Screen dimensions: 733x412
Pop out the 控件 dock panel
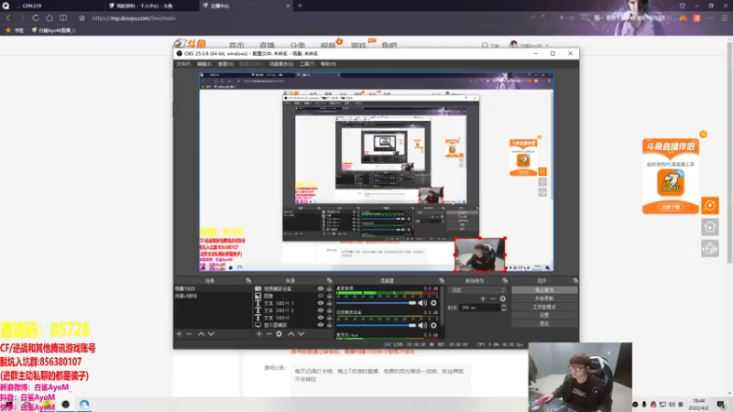point(575,281)
